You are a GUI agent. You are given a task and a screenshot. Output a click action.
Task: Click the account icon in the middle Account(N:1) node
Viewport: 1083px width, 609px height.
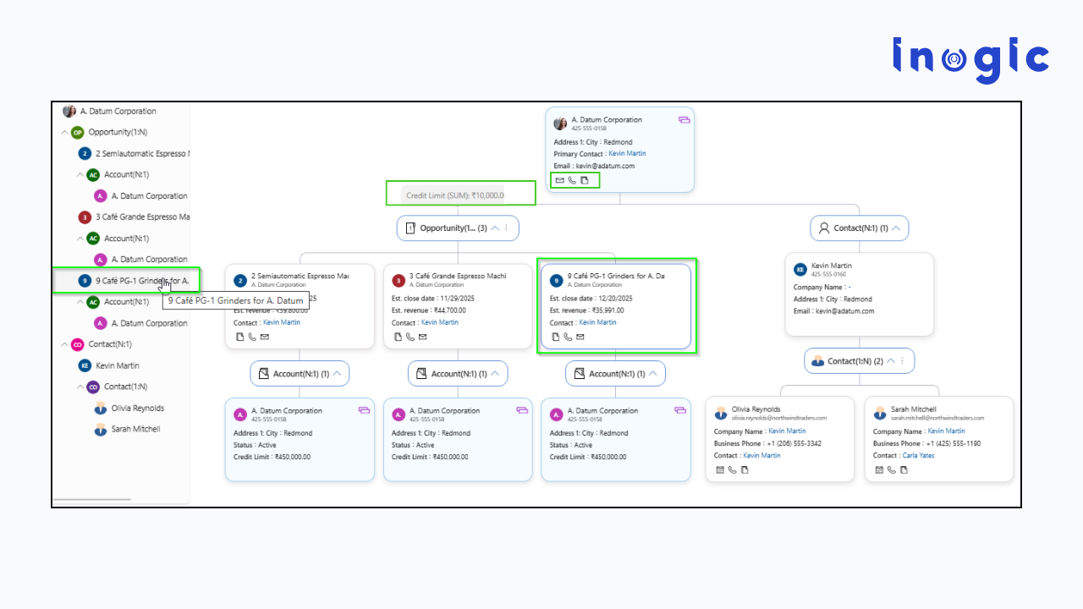(420, 373)
